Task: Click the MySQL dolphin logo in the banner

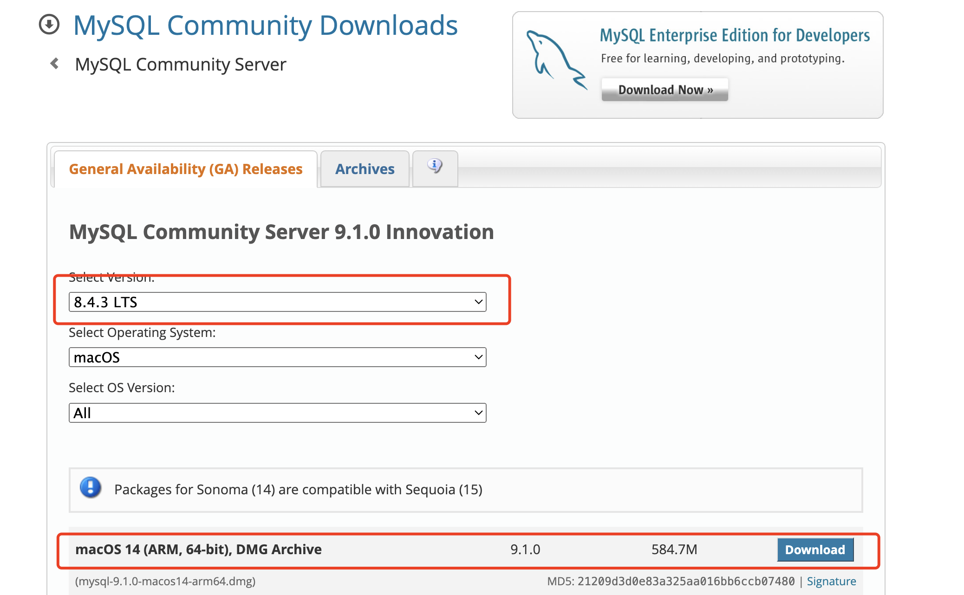Action: [x=556, y=60]
